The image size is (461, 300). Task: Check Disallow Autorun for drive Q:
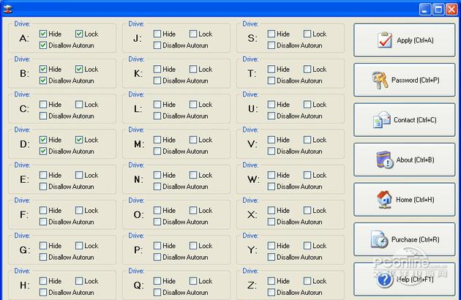157,293
